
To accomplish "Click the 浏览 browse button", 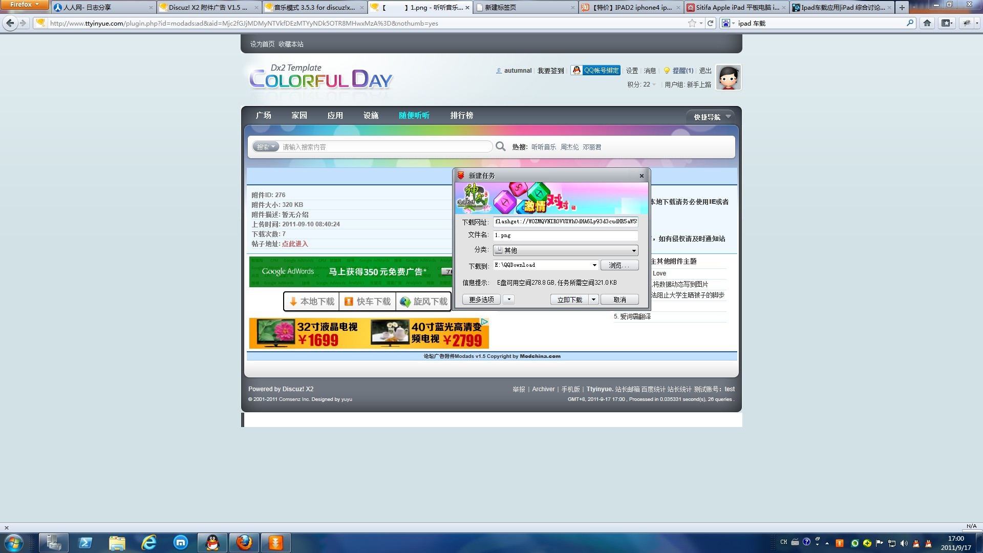I will coord(619,265).
